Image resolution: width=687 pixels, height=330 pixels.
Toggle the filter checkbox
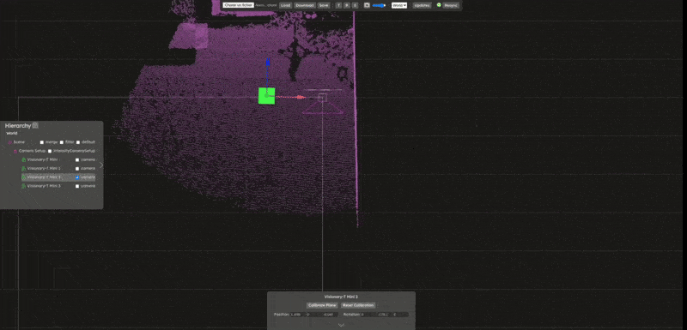coord(62,142)
